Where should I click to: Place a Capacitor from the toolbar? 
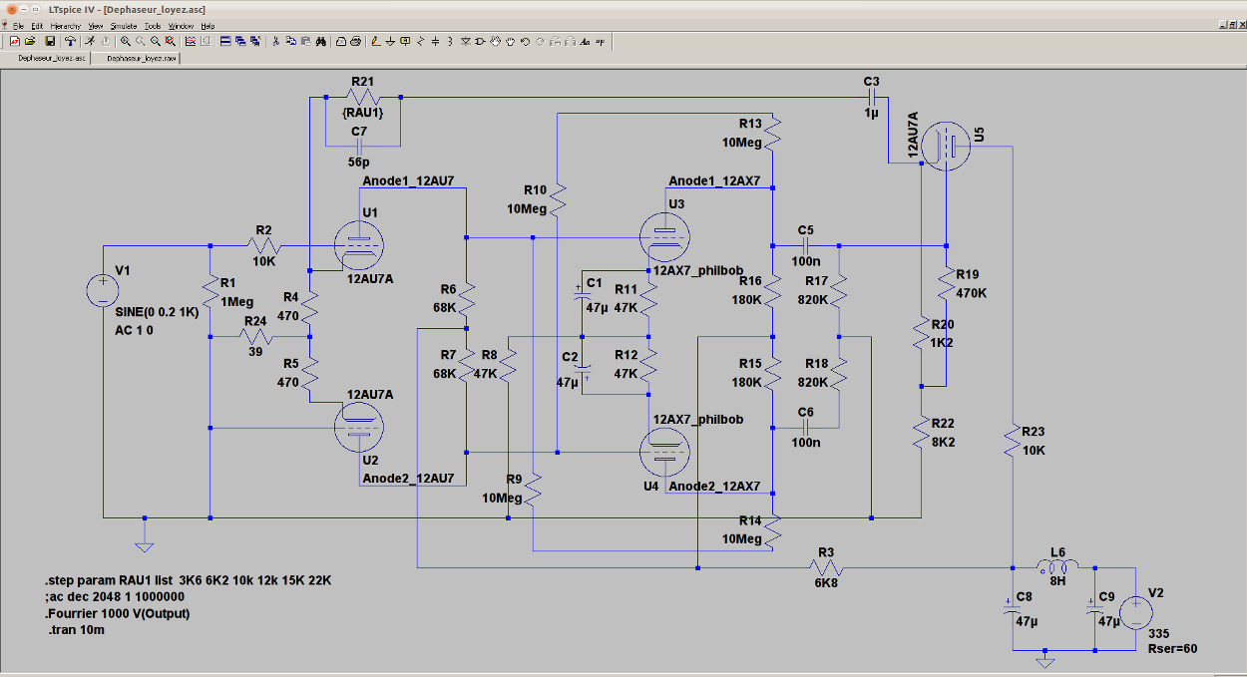click(x=435, y=41)
